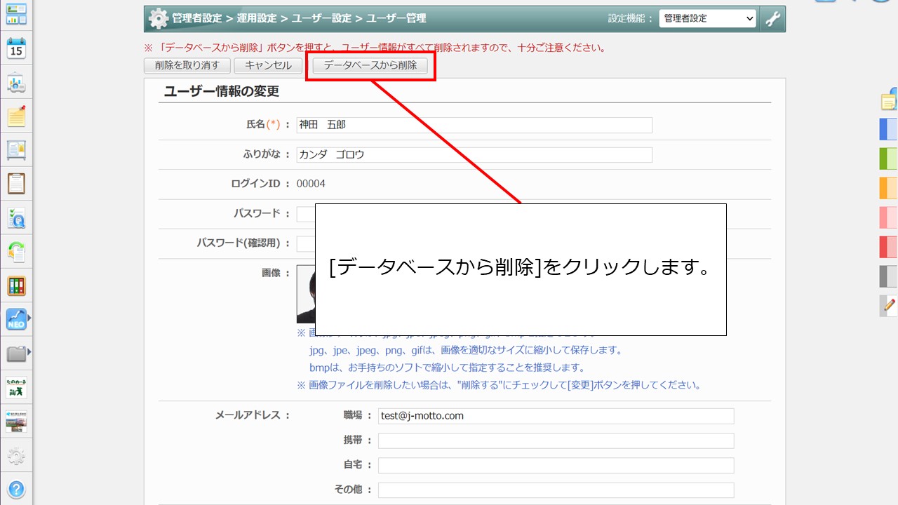
Task: Open the document search magnifier icon
Action: pyautogui.click(x=16, y=218)
